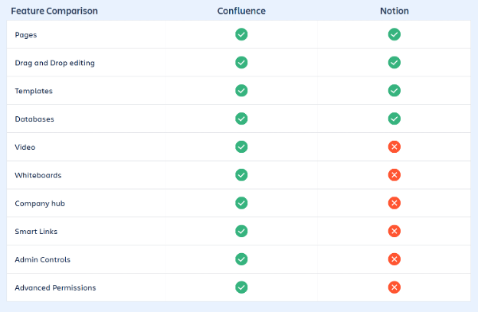Click Confluence checkmark for Company hub
Viewport: 478px width, 312px height.
(x=241, y=203)
